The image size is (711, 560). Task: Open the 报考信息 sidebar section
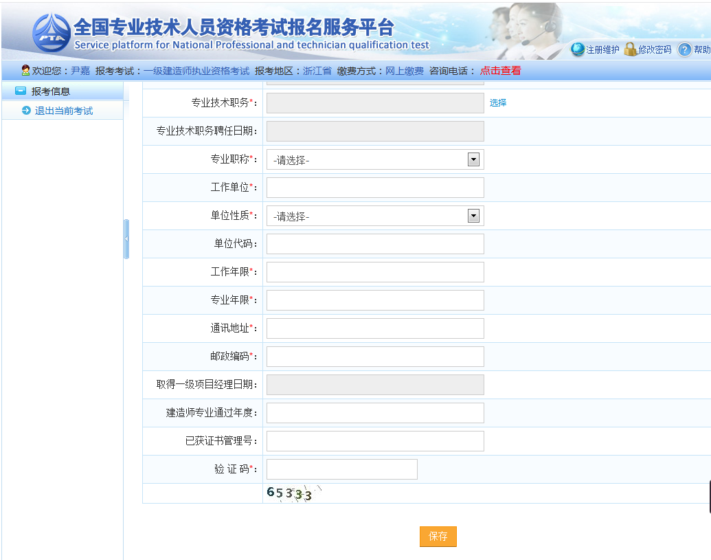[x=51, y=91]
